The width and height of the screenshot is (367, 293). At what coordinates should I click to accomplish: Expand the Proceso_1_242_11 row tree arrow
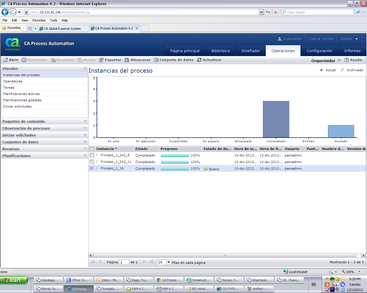coord(97,162)
